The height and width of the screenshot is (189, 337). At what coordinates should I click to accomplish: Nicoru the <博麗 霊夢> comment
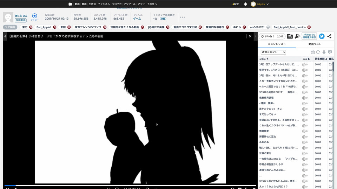(304, 104)
